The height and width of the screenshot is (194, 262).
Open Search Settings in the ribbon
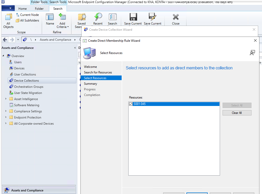pos(112,19)
